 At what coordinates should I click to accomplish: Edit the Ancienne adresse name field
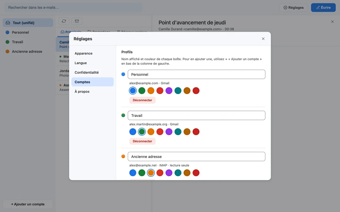click(197, 157)
